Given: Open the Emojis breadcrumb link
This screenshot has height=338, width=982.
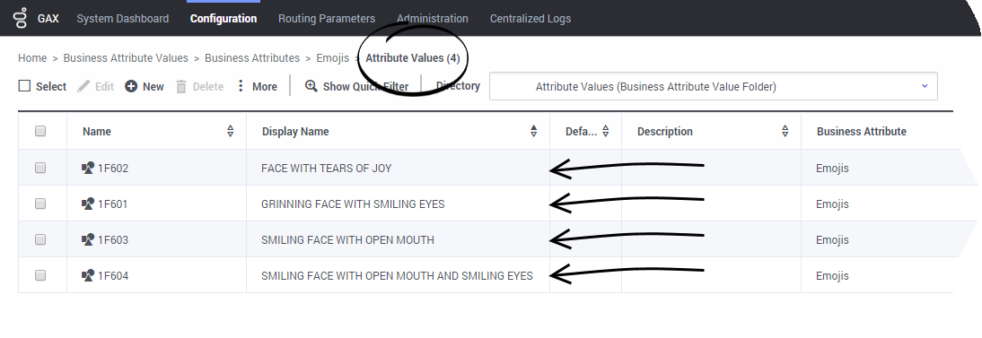Looking at the screenshot, I should pos(332,57).
